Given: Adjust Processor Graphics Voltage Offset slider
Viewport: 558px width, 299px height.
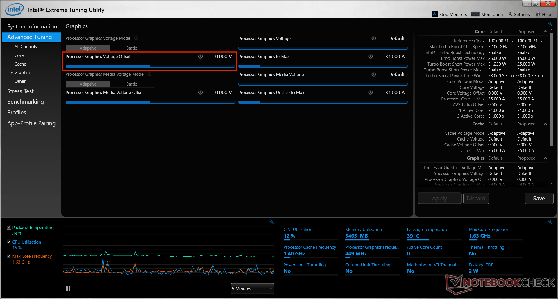Looking at the screenshot, I should click(150, 66).
